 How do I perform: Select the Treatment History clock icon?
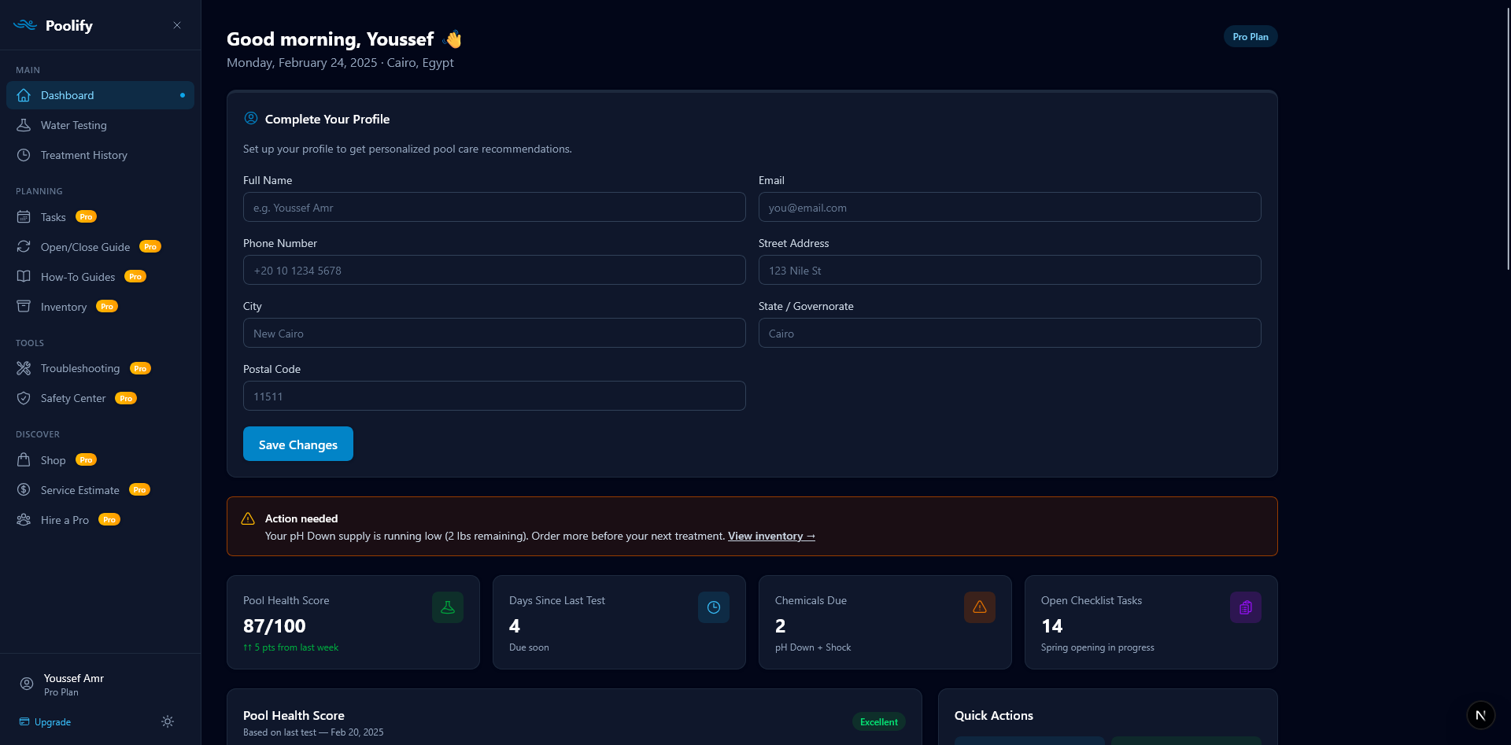(24, 155)
